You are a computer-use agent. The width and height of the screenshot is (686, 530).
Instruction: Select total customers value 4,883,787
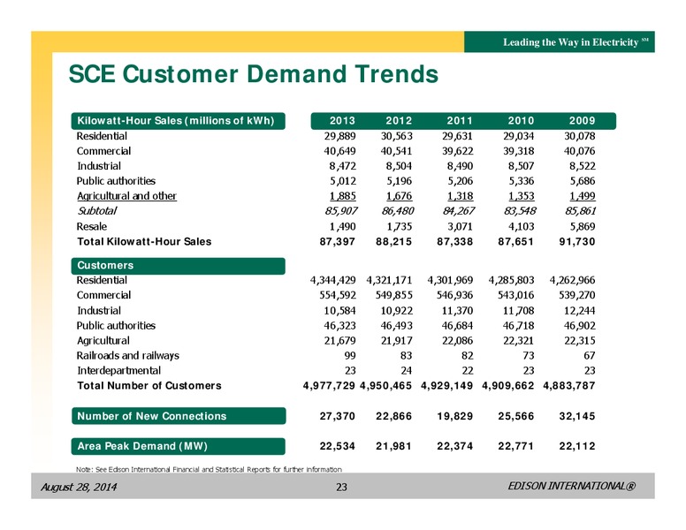point(569,386)
